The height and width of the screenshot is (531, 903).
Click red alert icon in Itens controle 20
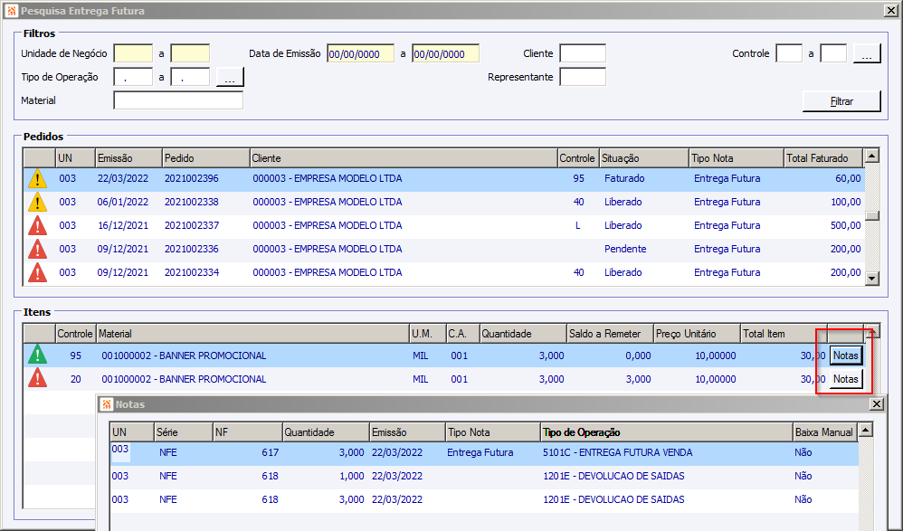click(x=38, y=379)
